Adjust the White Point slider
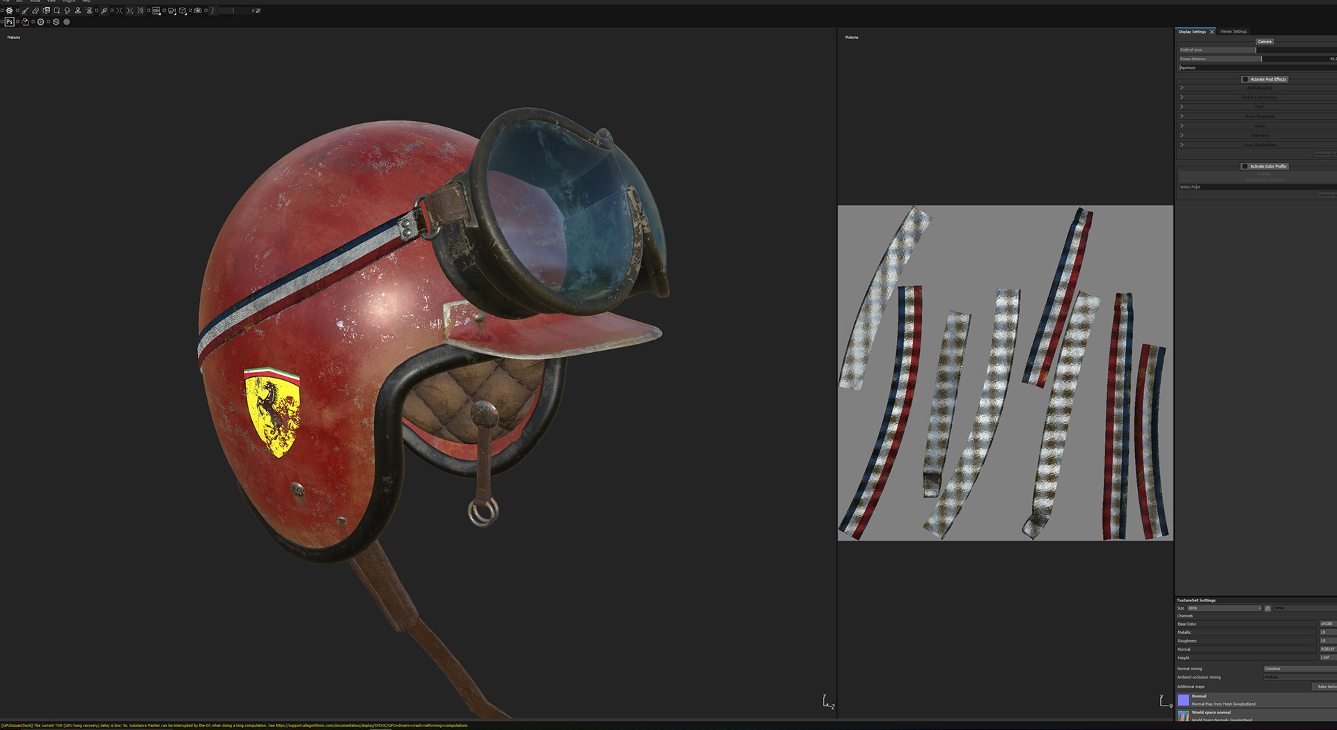The image size is (1337, 730). pos(1258,187)
